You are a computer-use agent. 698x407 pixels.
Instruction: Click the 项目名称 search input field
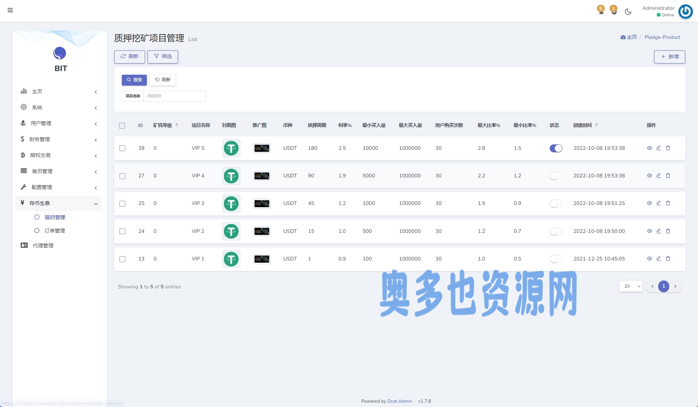point(174,96)
